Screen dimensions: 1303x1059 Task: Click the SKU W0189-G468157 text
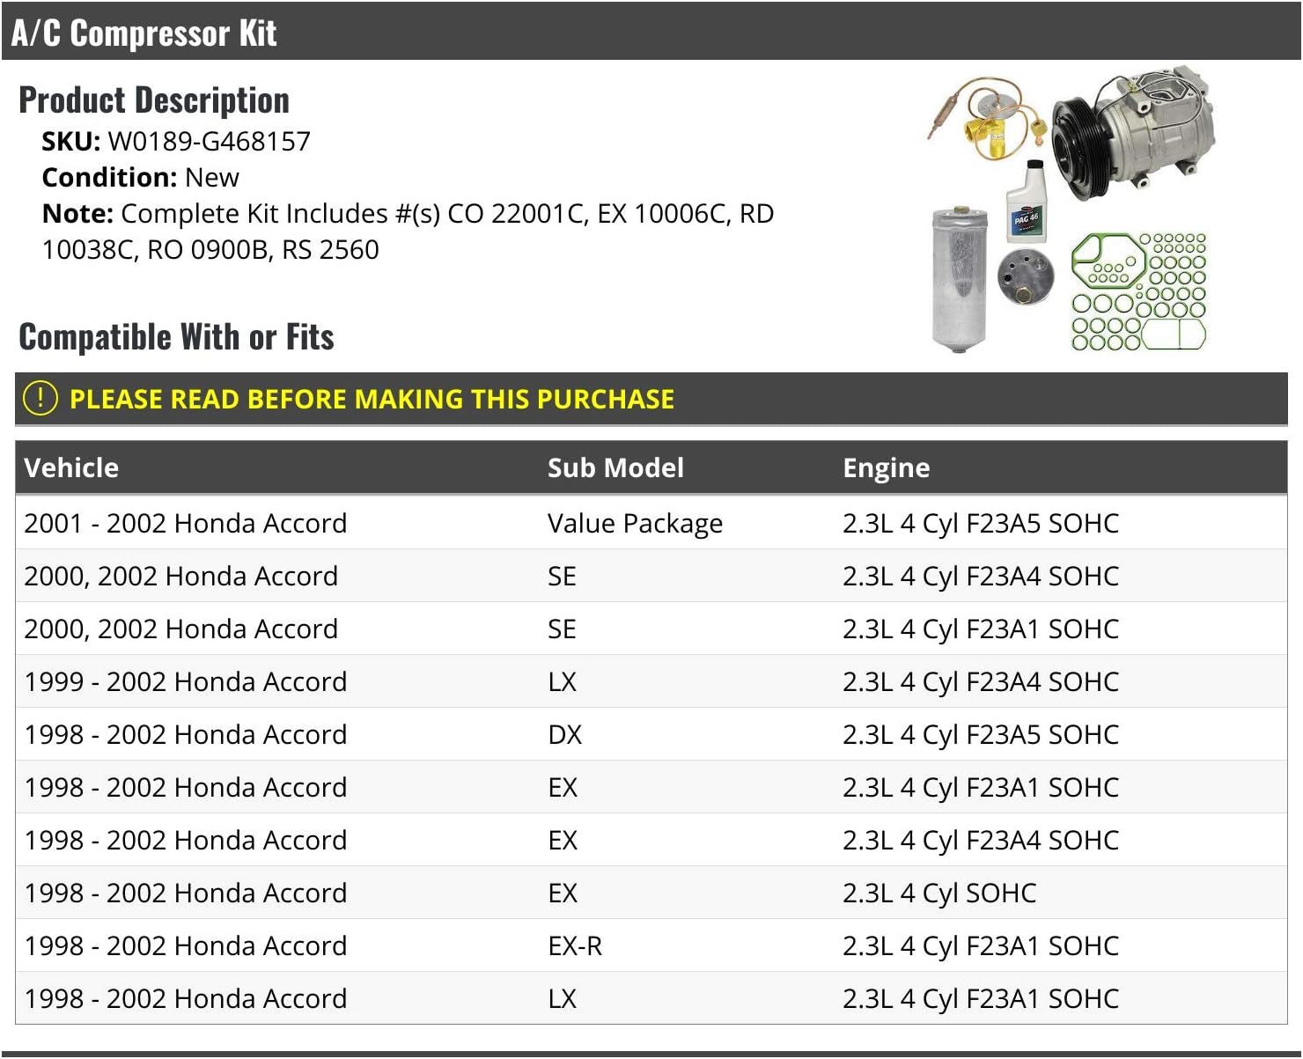(x=176, y=141)
